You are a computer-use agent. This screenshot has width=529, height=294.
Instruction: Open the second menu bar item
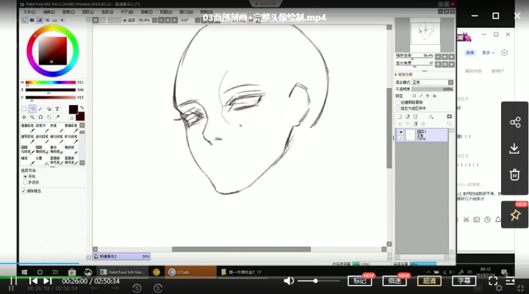[x=48, y=12]
